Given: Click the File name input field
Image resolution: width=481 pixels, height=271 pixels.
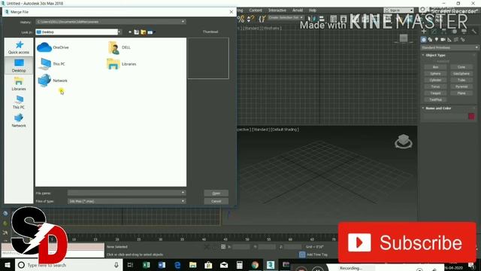Looking at the screenshot, I should 124,193.
